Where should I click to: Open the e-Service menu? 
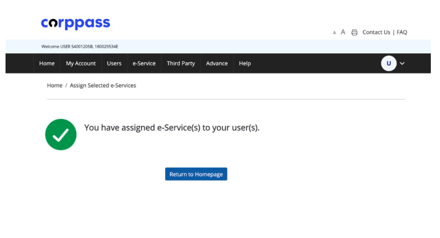[x=144, y=64]
